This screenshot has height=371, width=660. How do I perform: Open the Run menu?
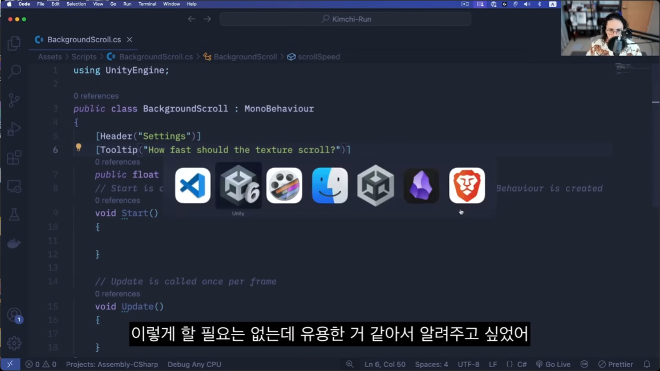127,4
